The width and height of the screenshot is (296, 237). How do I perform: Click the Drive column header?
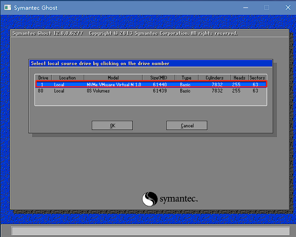[43, 78]
